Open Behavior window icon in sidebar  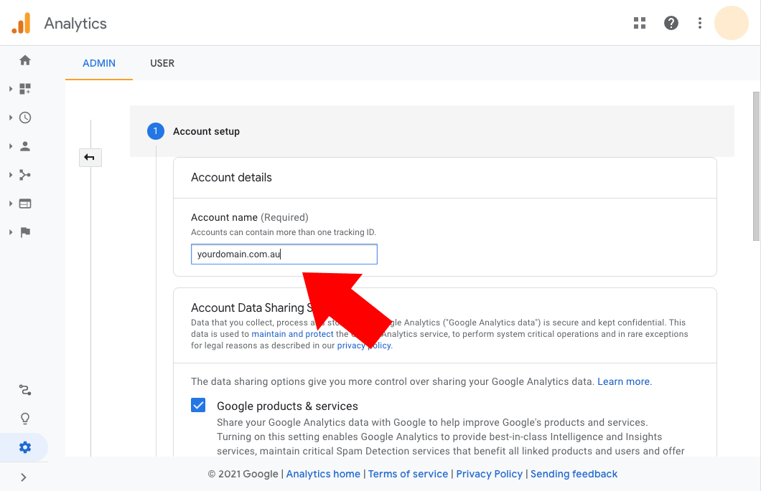[25, 204]
